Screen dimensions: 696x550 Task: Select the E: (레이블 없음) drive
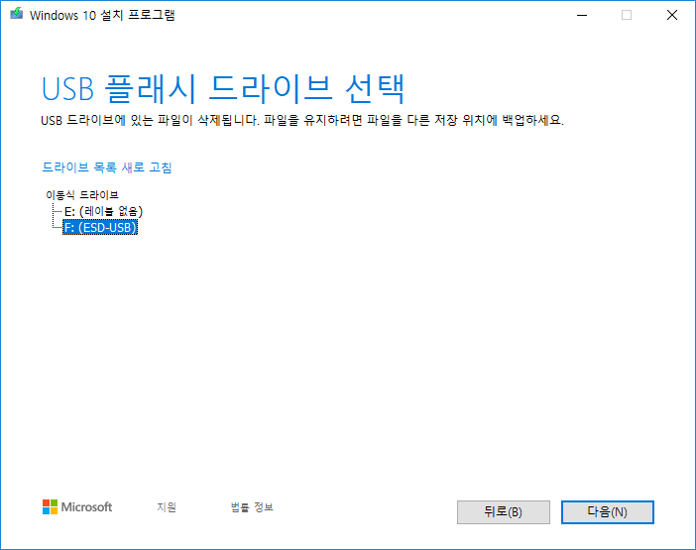(x=103, y=211)
